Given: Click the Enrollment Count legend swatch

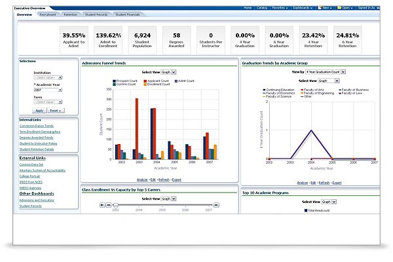Looking at the screenshot, I should coord(145,84).
